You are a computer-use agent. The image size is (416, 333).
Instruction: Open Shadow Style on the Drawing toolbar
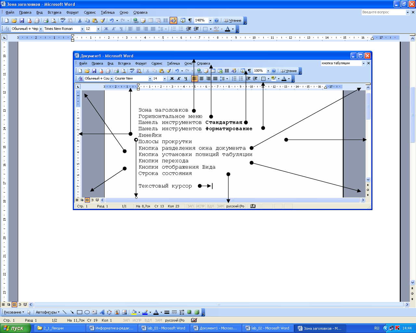[x=189, y=312]
